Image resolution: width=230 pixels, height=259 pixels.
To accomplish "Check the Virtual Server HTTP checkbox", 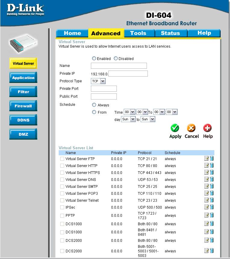I will point(62,166).
